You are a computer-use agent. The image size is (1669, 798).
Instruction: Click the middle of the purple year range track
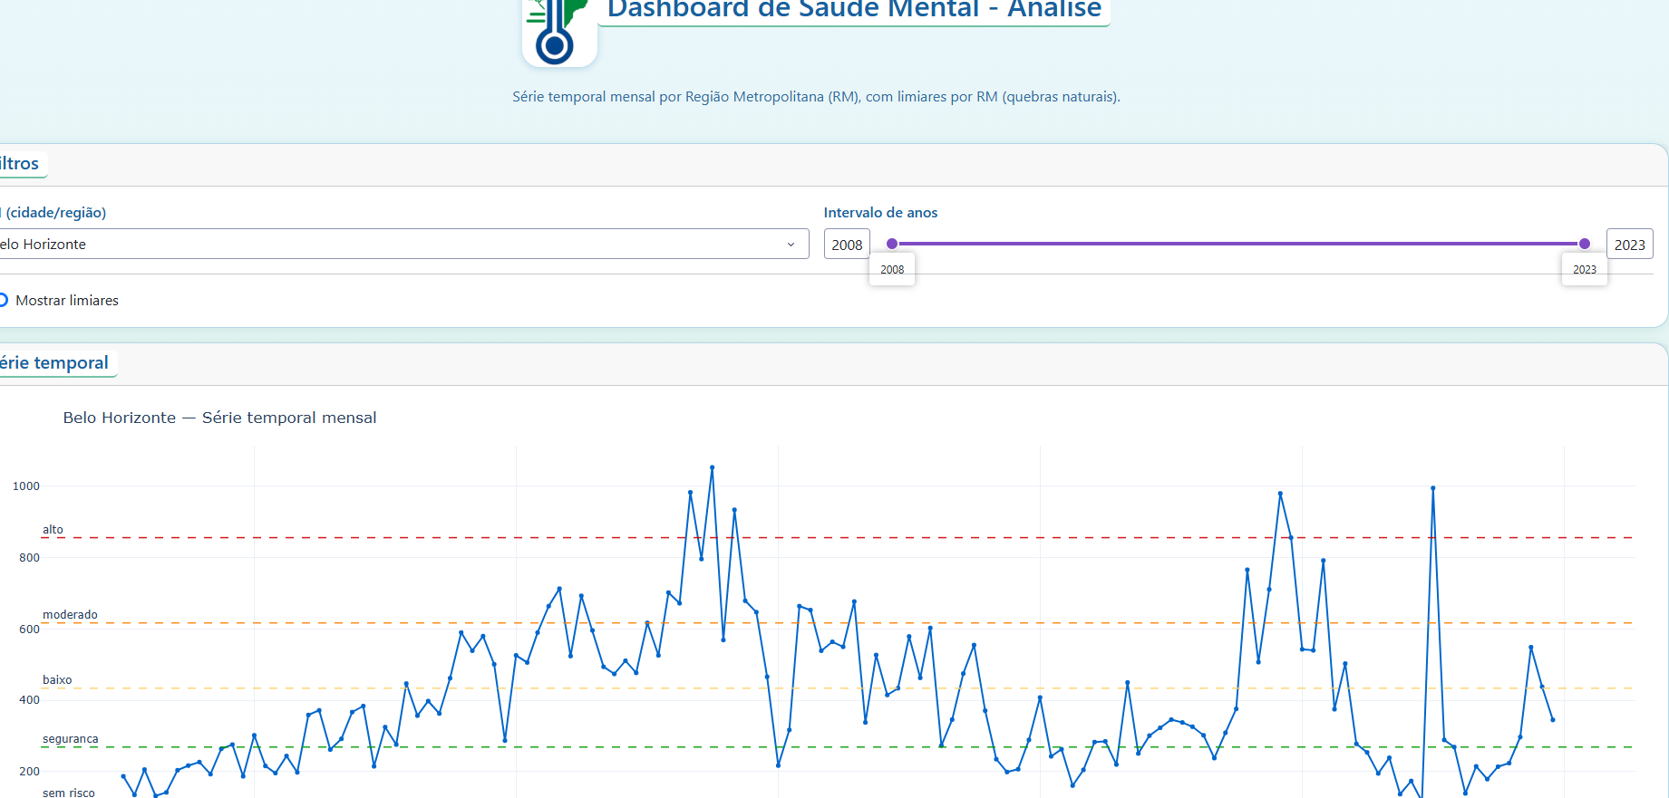1238,244
